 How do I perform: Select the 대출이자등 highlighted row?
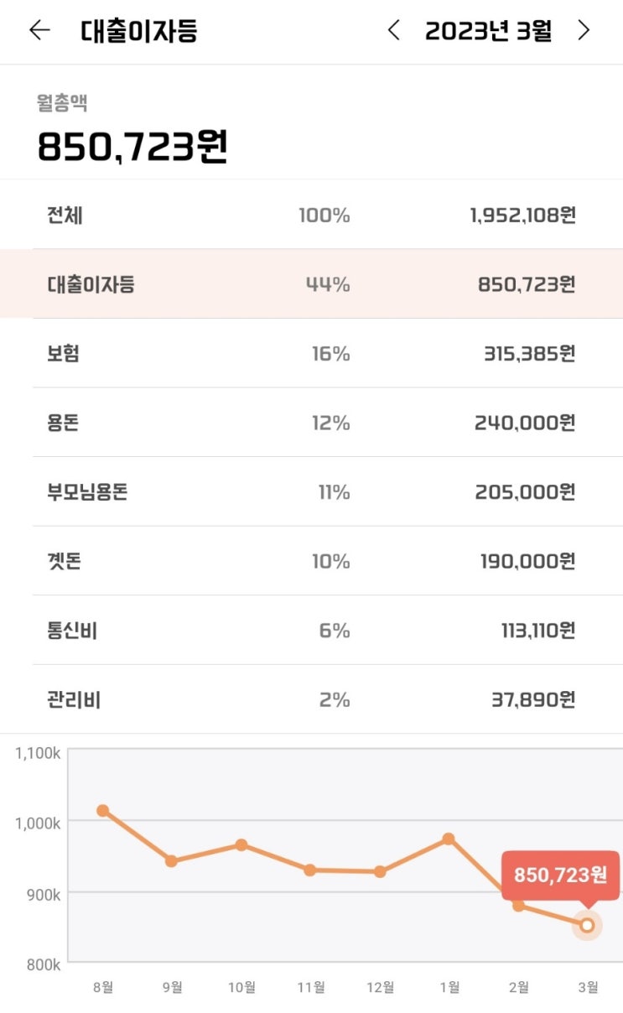click(x=311, y=284)
